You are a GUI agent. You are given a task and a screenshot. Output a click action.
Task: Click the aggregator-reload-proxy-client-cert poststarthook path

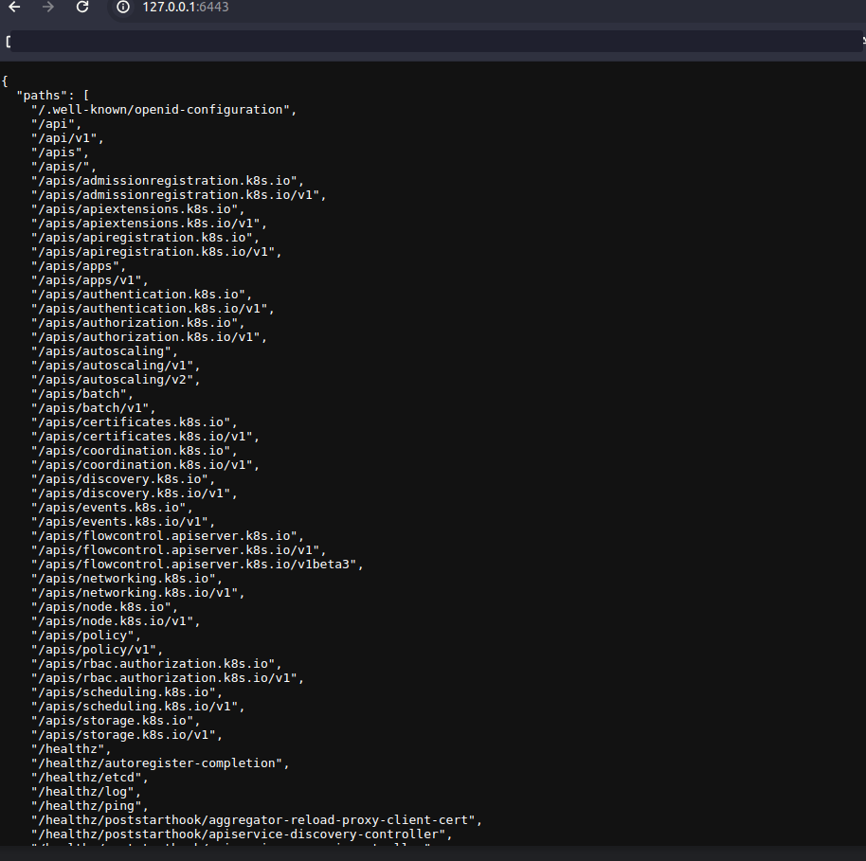[256, 820]
